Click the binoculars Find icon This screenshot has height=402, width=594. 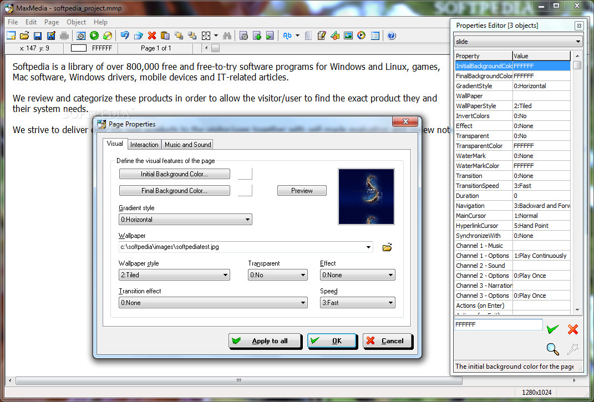[x=227, y=35]
